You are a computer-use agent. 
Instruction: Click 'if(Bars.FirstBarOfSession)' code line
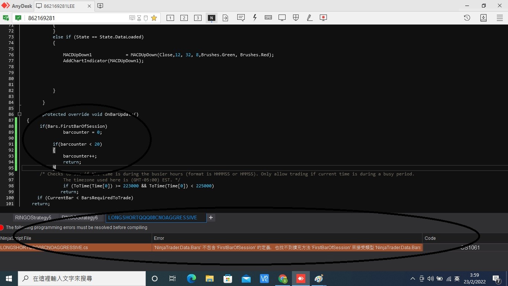tap(74, 126)
